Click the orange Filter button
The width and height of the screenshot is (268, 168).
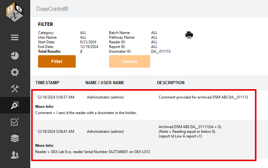[57, 61]
